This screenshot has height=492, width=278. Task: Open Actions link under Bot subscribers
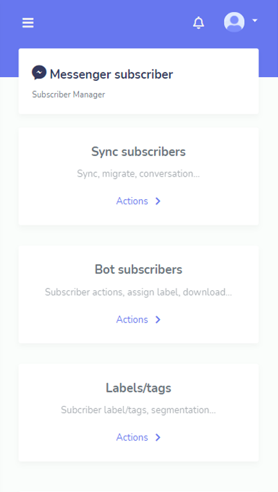(x=132, y=319)
